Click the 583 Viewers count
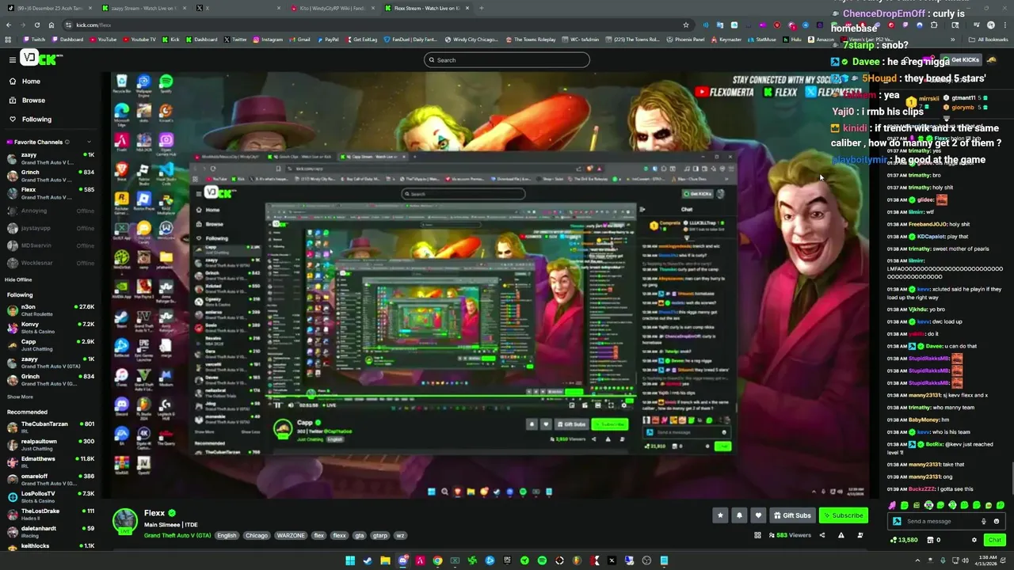 [789, 535]
